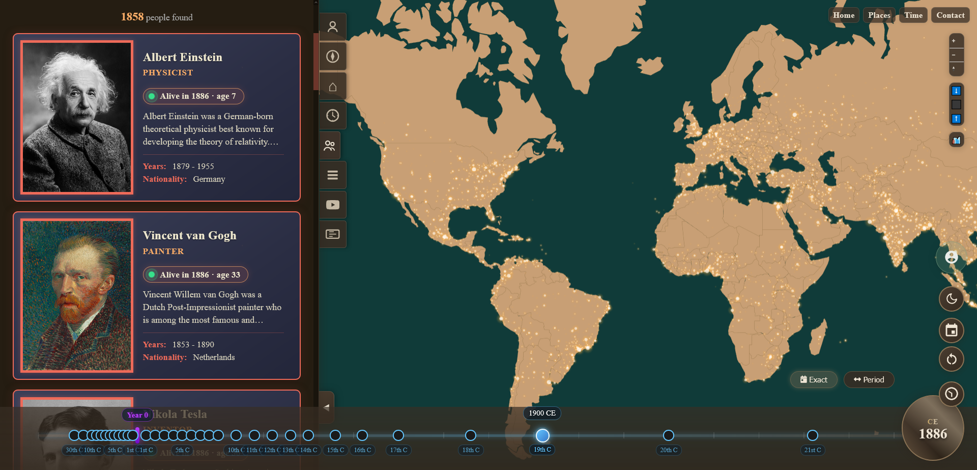The width and height of the screenshot is (977, 470).
Task: Open Albert Einstein's name link
Action: pos(183,57)
